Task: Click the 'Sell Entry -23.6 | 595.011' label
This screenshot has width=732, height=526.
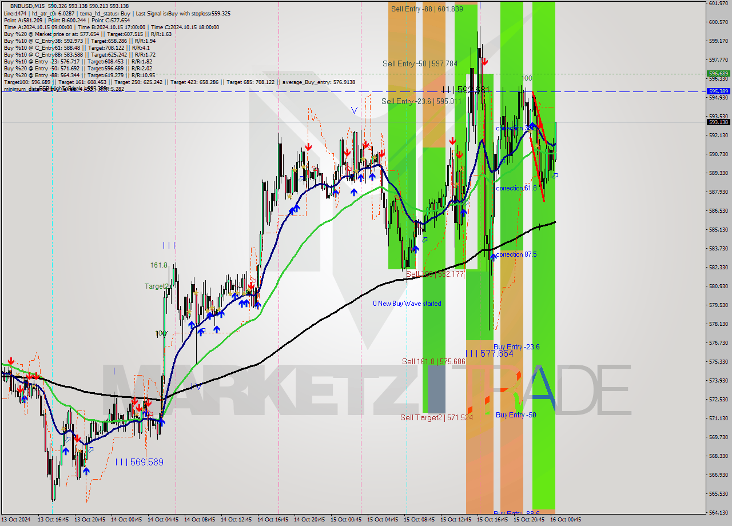Action: (421, 101)
